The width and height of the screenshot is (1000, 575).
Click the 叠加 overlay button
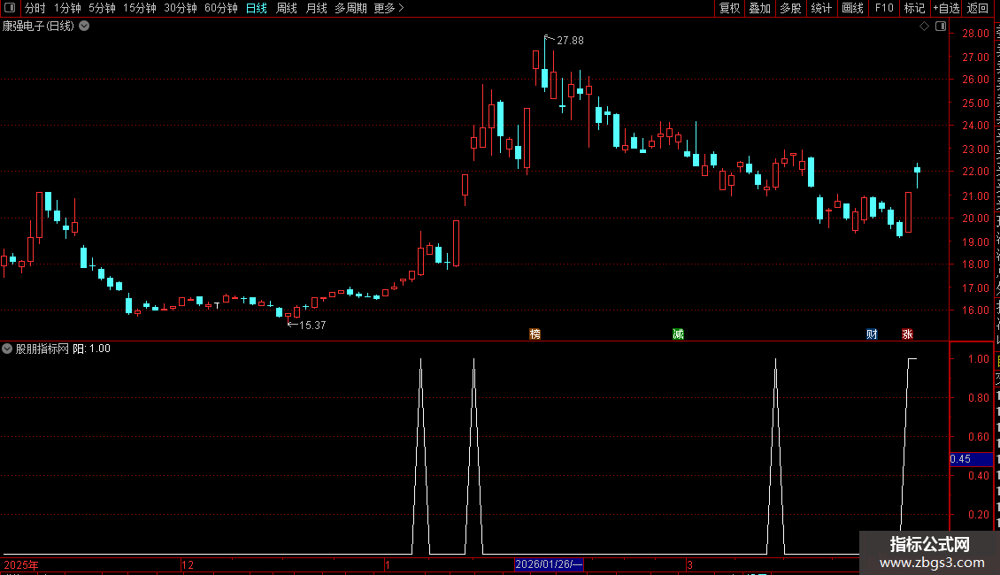click(x=759, y=8)
